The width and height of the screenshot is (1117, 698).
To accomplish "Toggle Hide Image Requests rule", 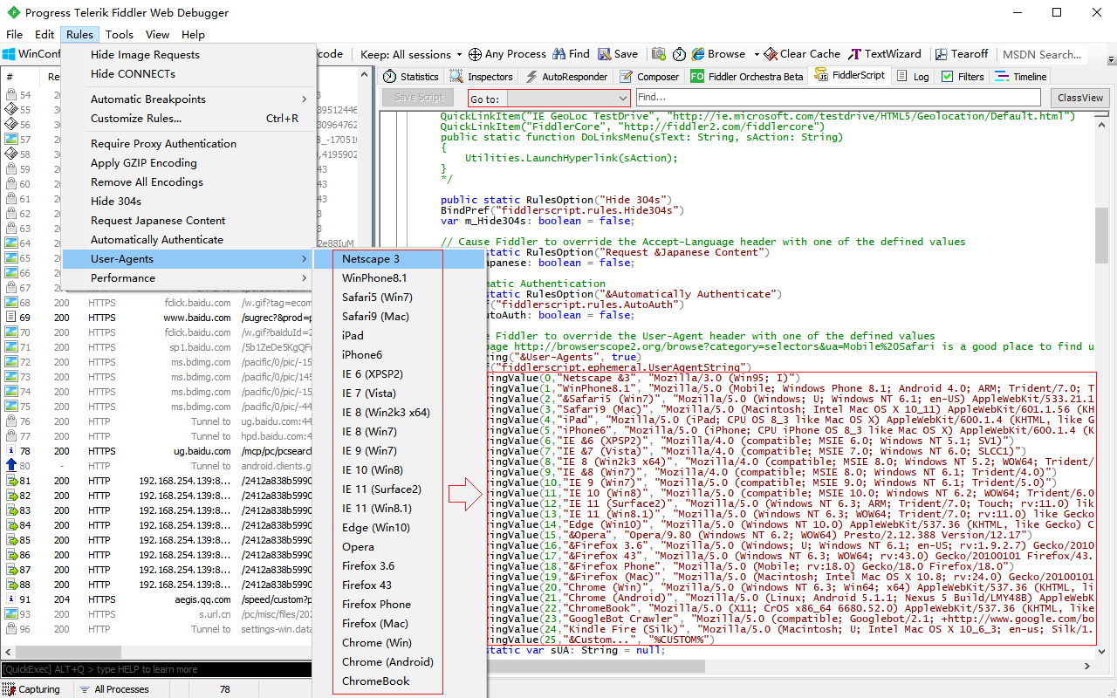I will [188, 55].
